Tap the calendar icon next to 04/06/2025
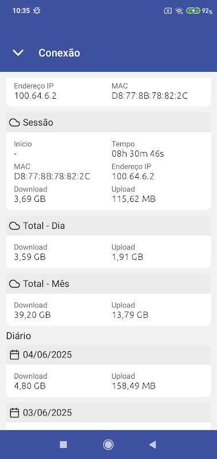The height and width of the screenshot is (459, 217). point(14,355)
